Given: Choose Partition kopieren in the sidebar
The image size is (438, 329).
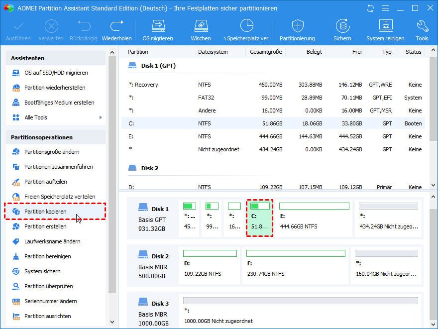Looking at the screenshot, I should 45,212.
